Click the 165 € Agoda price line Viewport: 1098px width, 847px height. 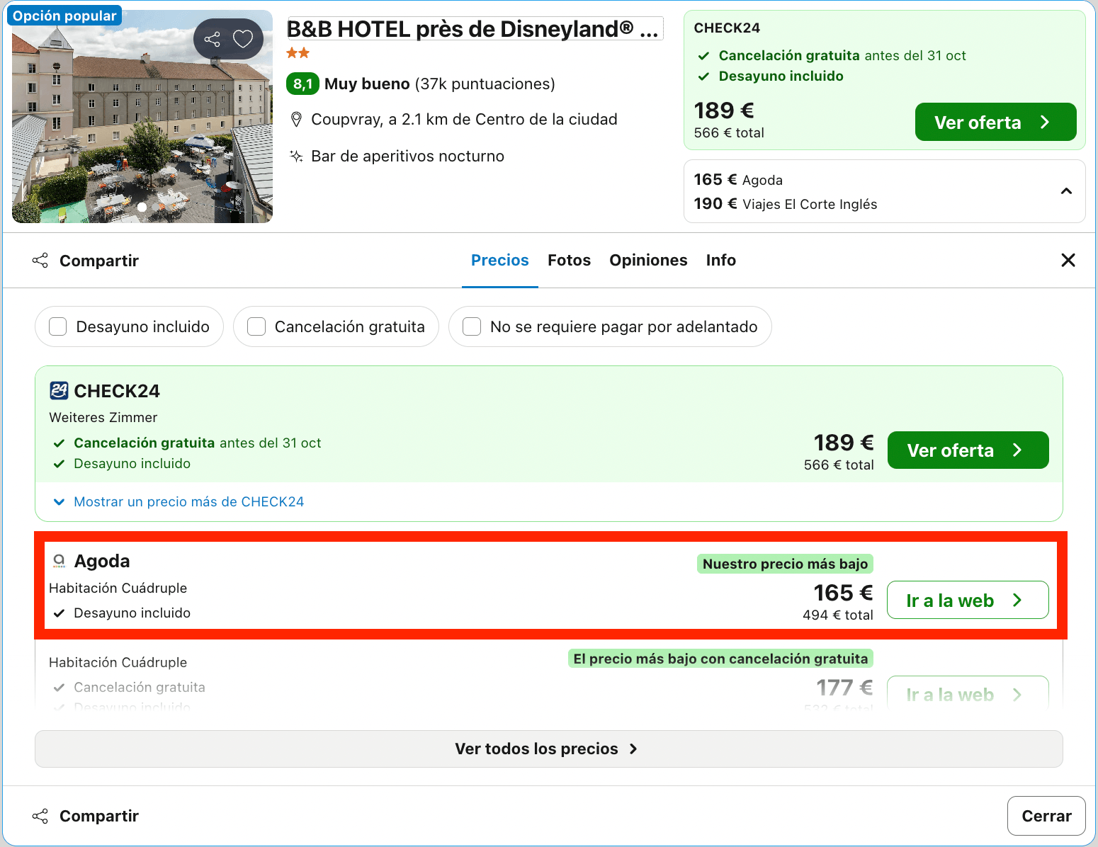(x=738, y=180)
